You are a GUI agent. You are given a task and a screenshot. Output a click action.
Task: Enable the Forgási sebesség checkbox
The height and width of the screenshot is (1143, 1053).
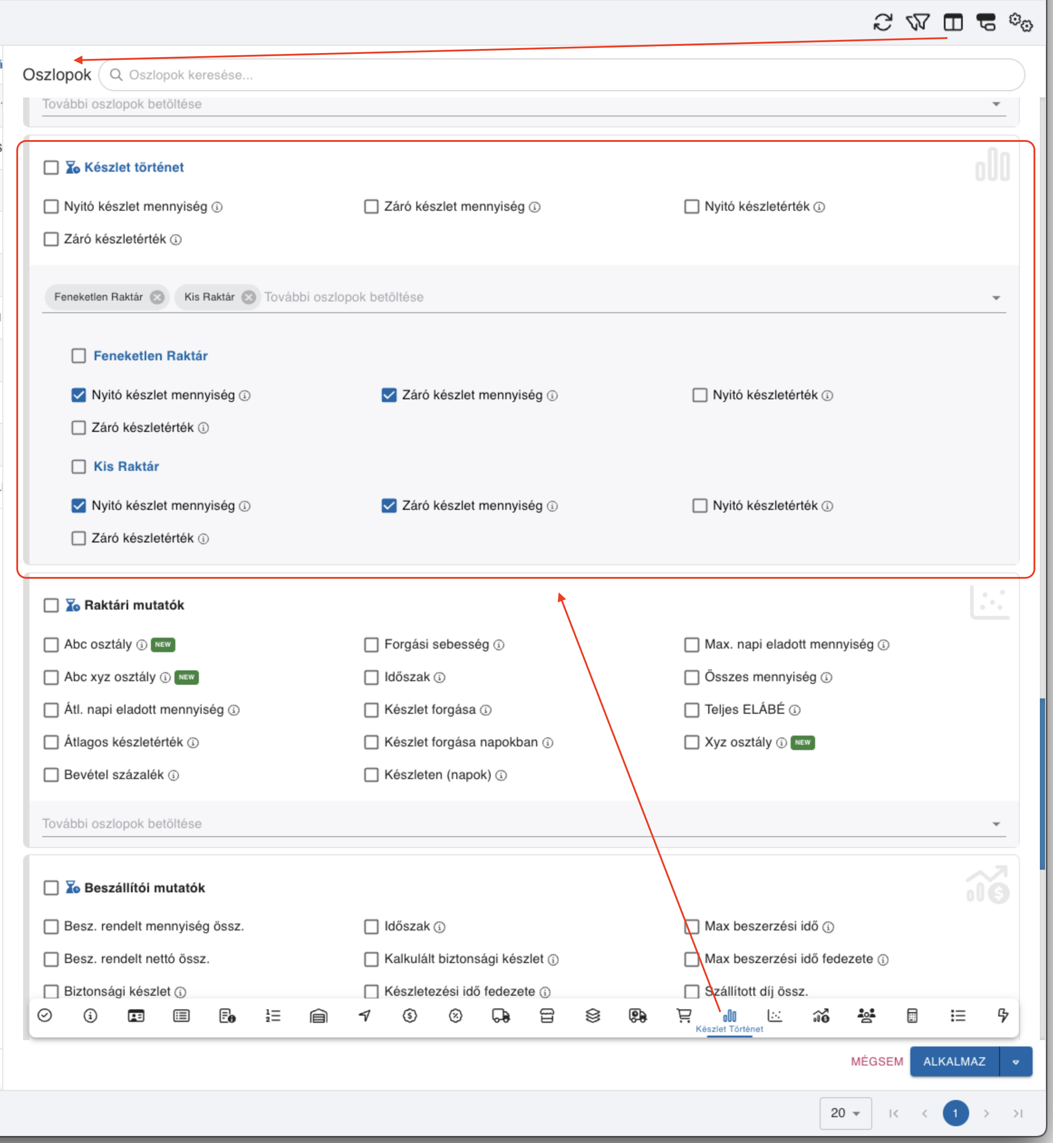pyautogui.click(x=372, y=645)
